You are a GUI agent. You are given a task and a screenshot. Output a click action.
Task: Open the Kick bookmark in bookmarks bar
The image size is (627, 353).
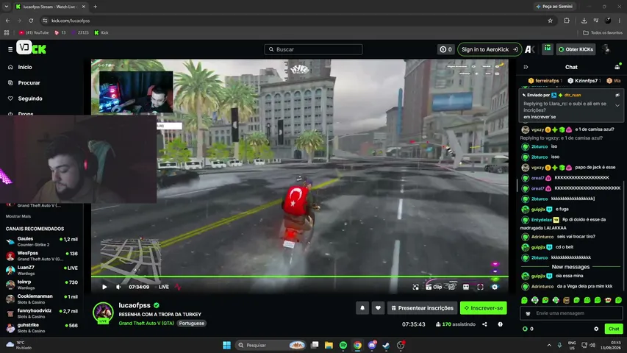[x=101, y=33]
